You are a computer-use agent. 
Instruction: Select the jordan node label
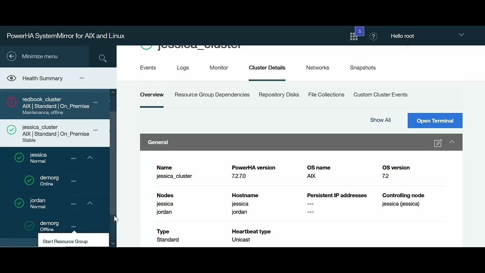[x=38, y=200]
